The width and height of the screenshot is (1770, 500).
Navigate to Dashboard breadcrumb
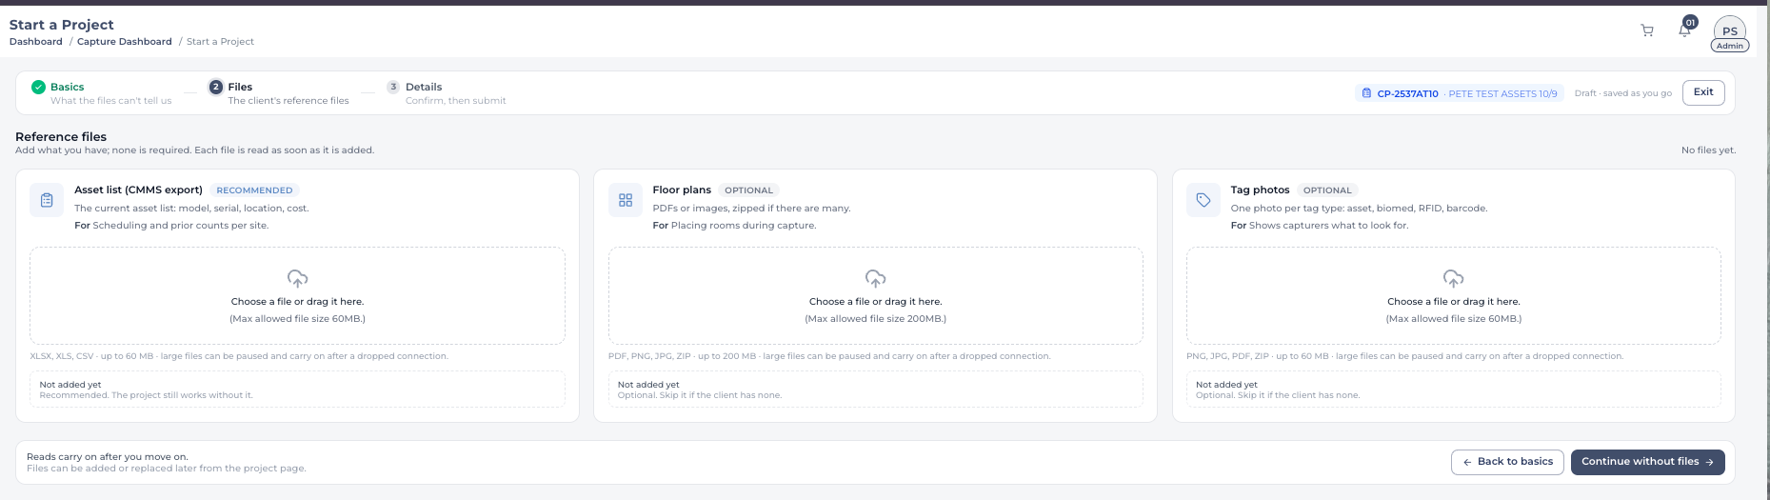pos(36,42)
